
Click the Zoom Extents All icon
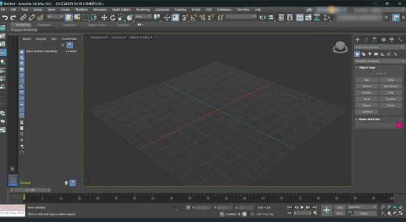pos(401,207)
